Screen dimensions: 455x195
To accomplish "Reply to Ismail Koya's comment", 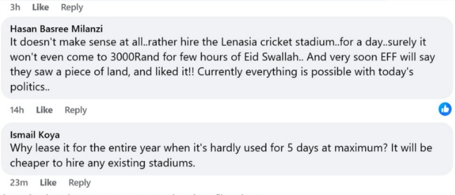I will point(80,183).
